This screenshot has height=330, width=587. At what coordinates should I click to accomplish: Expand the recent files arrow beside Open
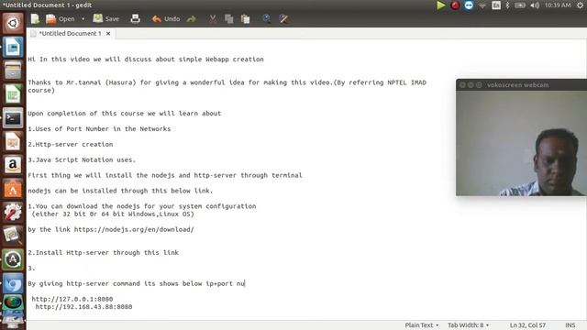pos(83,18)
